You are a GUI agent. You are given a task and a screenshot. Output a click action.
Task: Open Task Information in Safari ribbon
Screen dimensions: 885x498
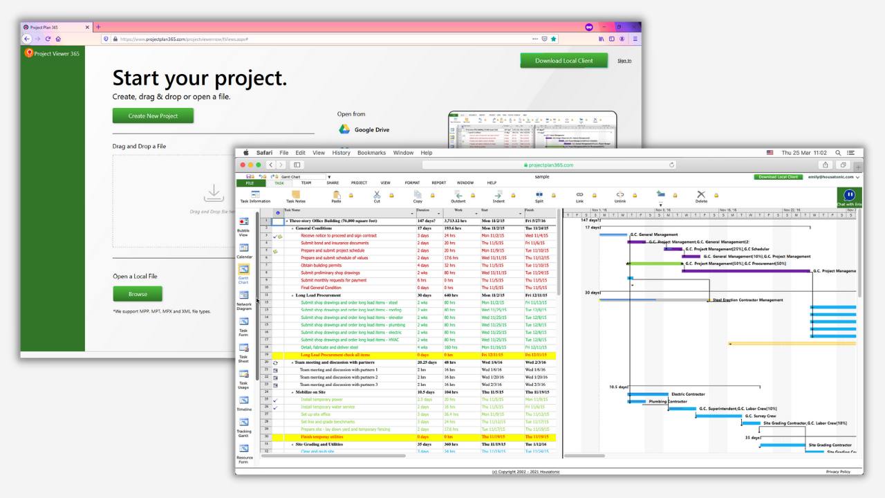[255, 196]
